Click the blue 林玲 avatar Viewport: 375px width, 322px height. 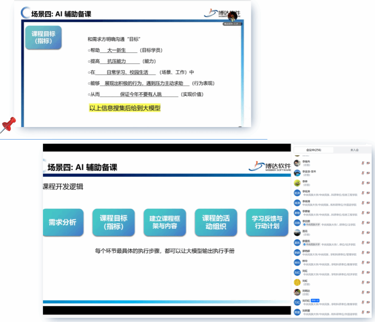297,262
